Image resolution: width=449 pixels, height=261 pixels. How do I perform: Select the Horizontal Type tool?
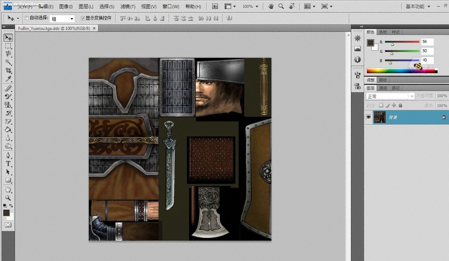(8, 164)
